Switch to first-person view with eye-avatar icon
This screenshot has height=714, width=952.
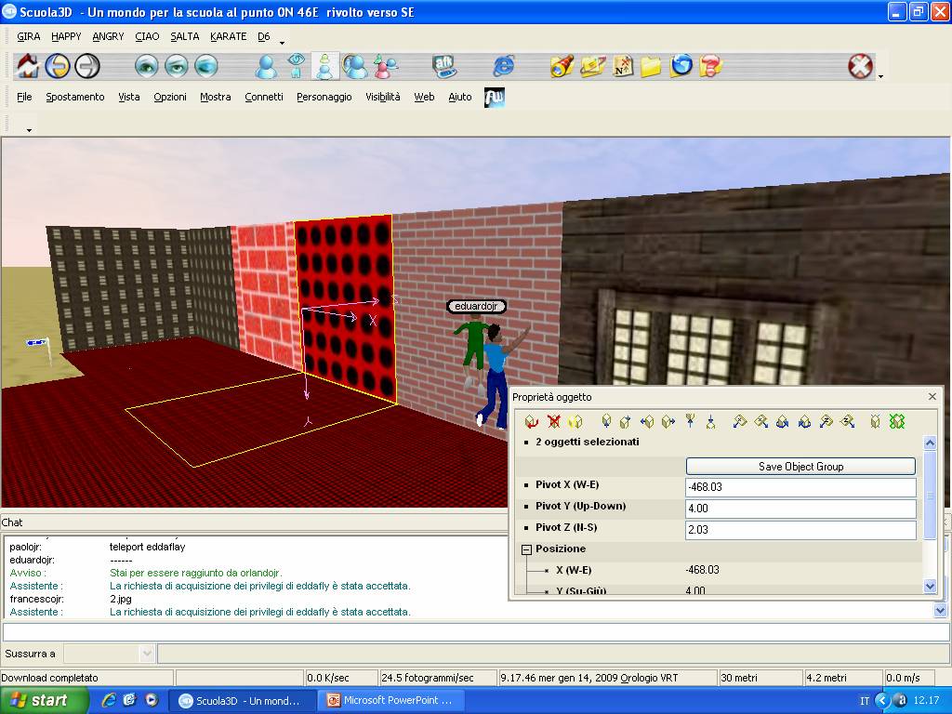coord(296,66)
